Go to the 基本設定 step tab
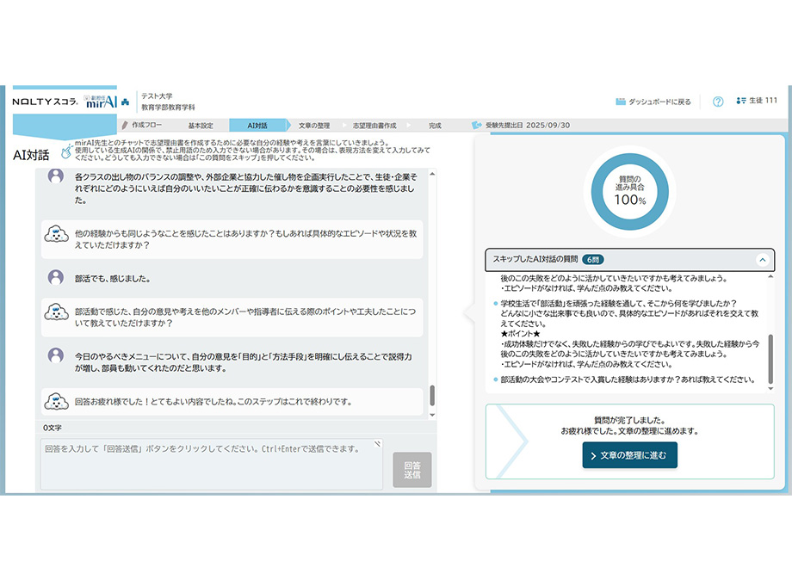Screen dimensions: 792x580 click(200, 126)
